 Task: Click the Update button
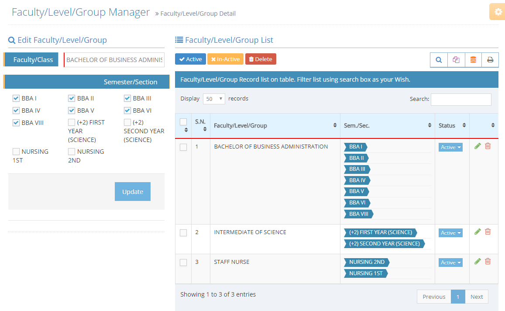pyautogui.click(x=133, y=192)
